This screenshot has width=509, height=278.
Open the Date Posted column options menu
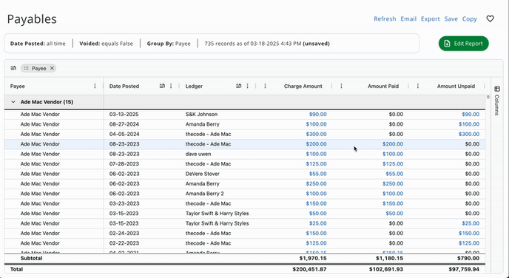point(171,86)
